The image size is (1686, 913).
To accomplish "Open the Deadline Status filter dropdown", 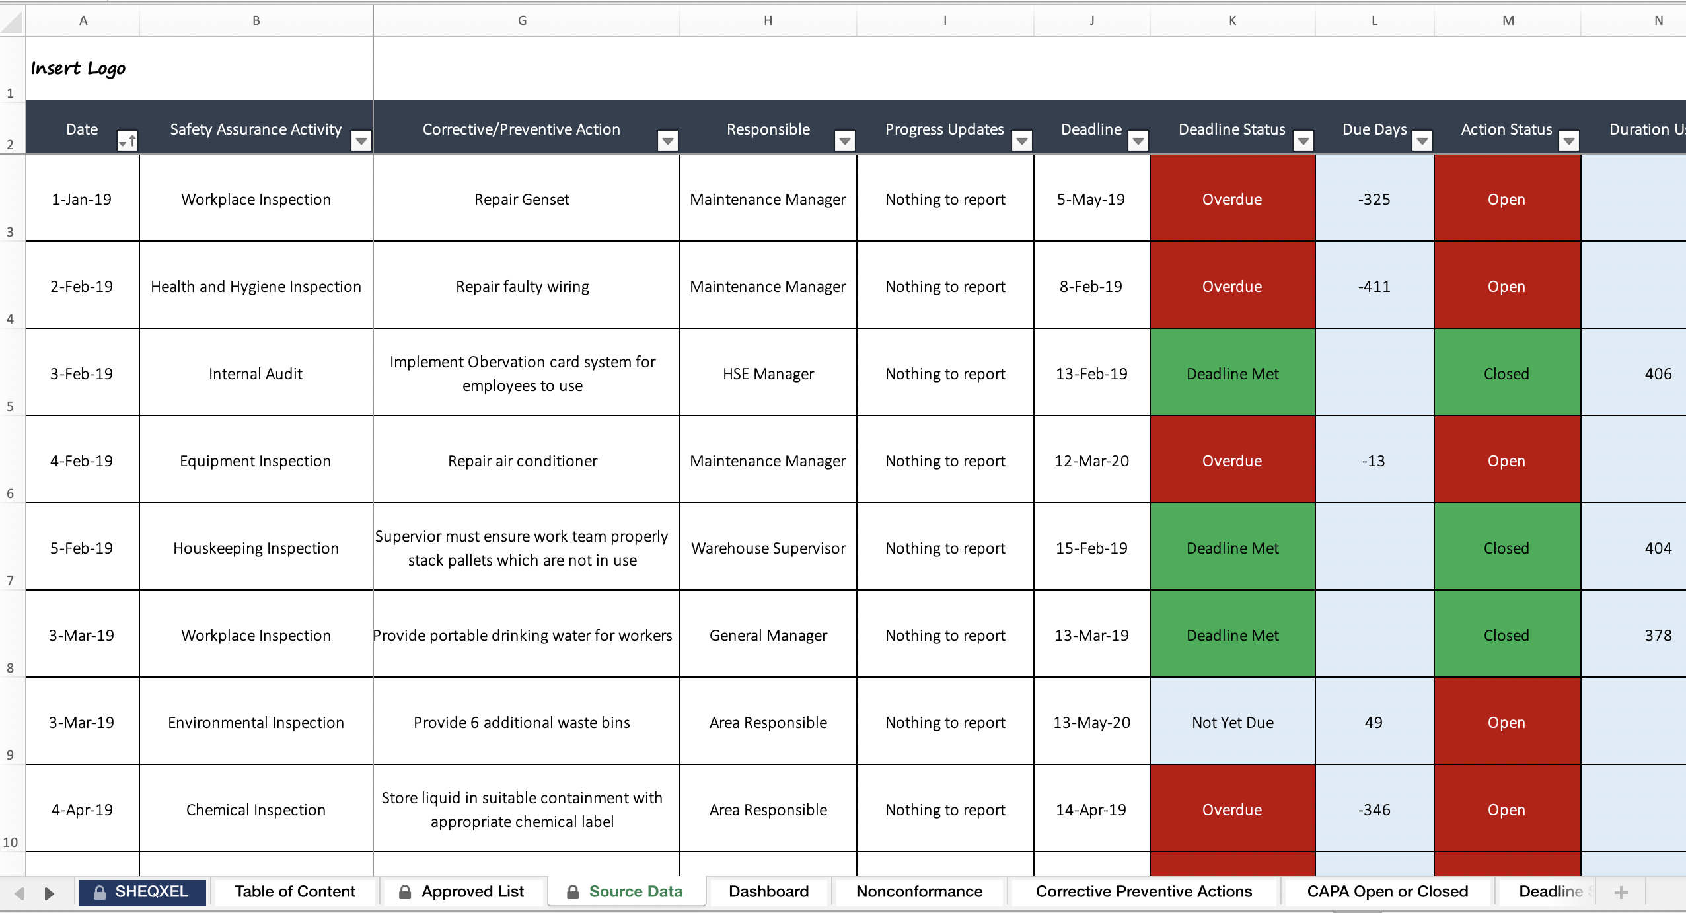I will (x=1302, y=141).
